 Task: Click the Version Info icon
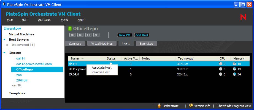point(191,106)
